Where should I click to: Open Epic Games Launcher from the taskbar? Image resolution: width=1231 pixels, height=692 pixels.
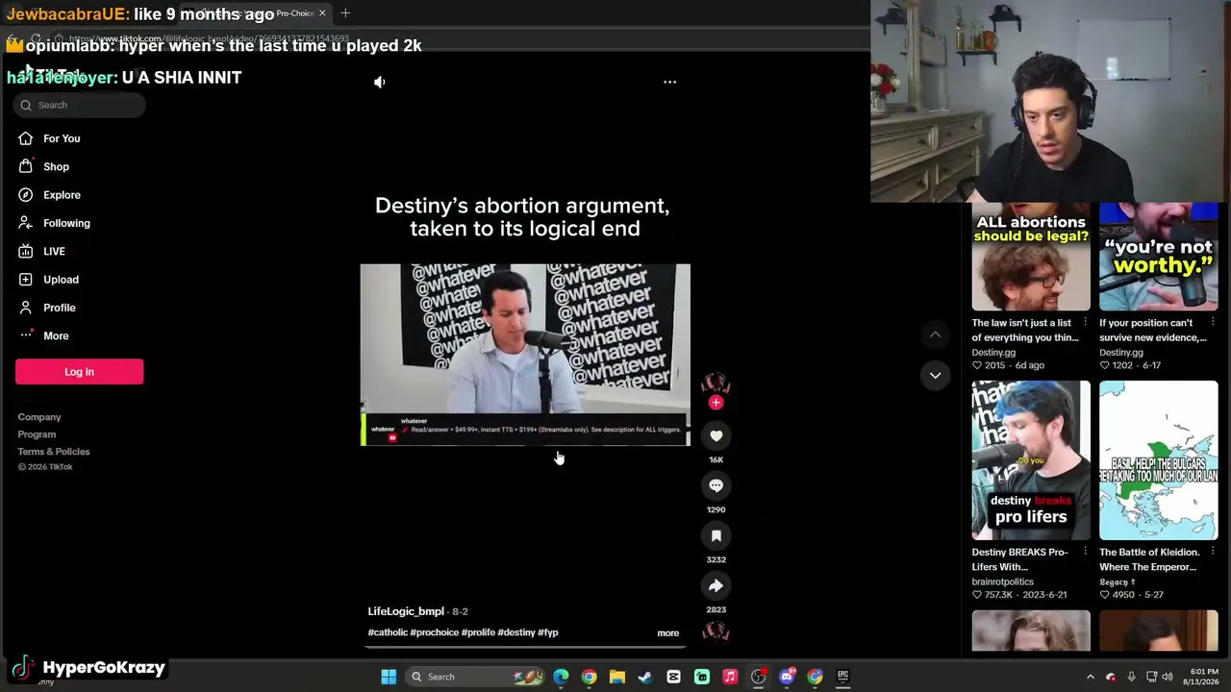(843, 677)
